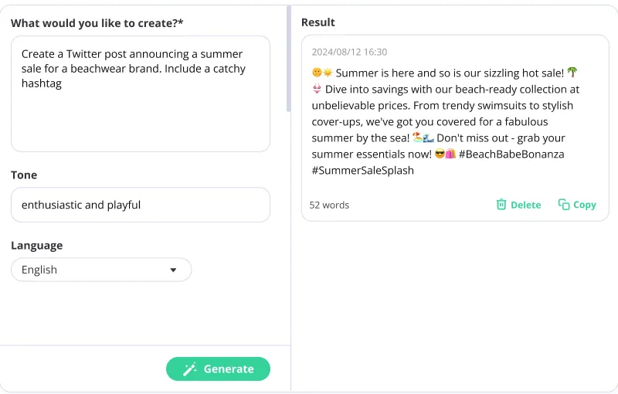
Task: Click the result timestamp 2024/08/12 16:30
Action: point(349,53)
